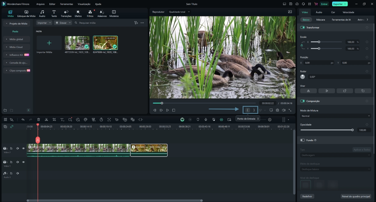
Task: Toggle the Transformar switch
Action: [303, 28]
